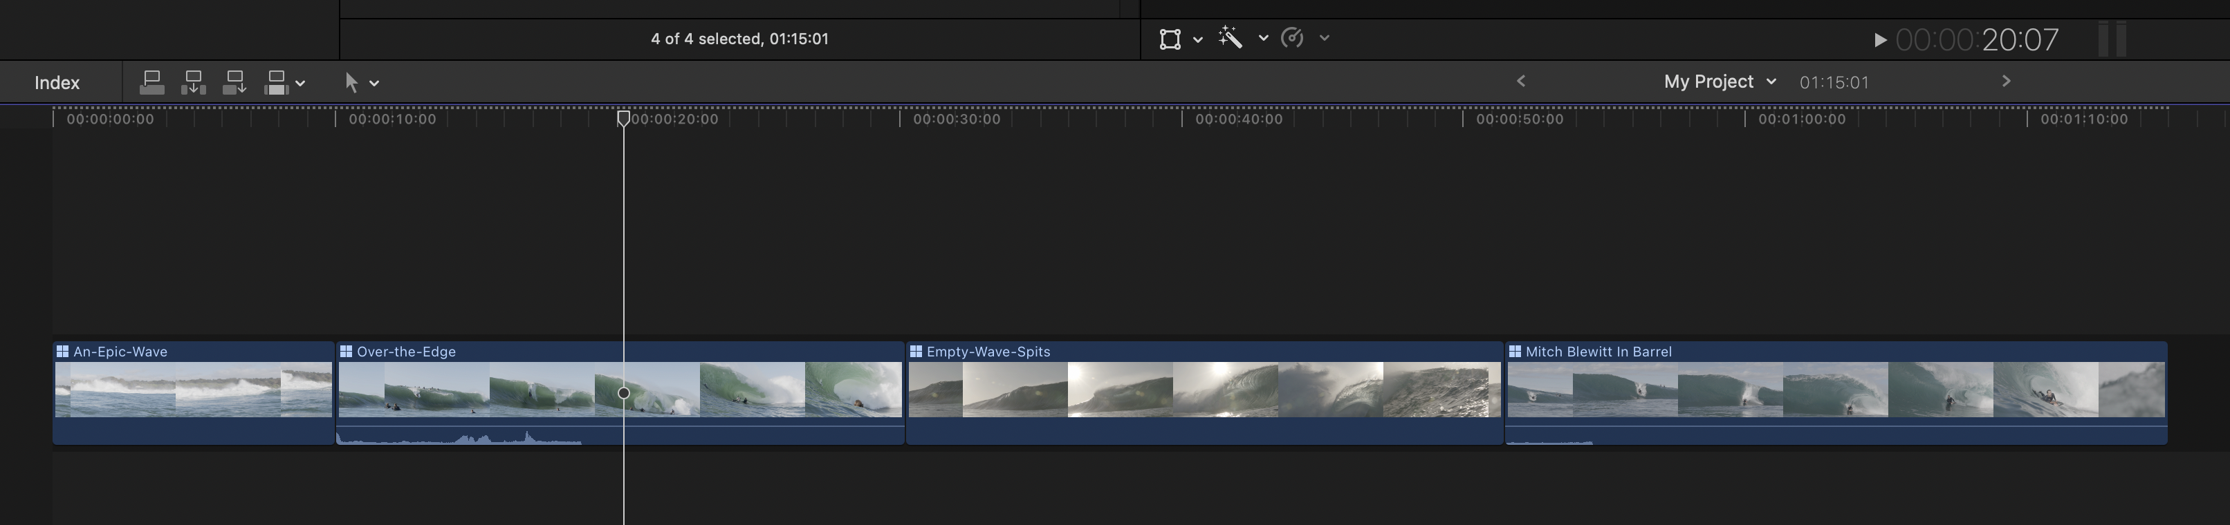The height and width of the screenshot is (525, 2230).
Task: Open the tool selection dropdown chevron
Action: pyautogui.click(x=375, y=84)
